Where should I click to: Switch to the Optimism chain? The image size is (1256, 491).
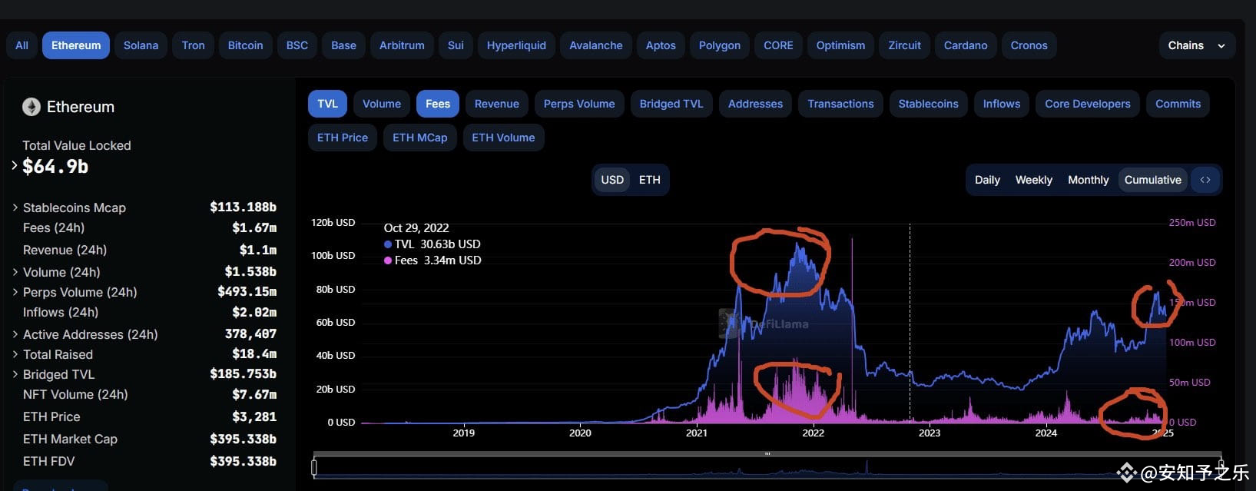tap(840, 45)
